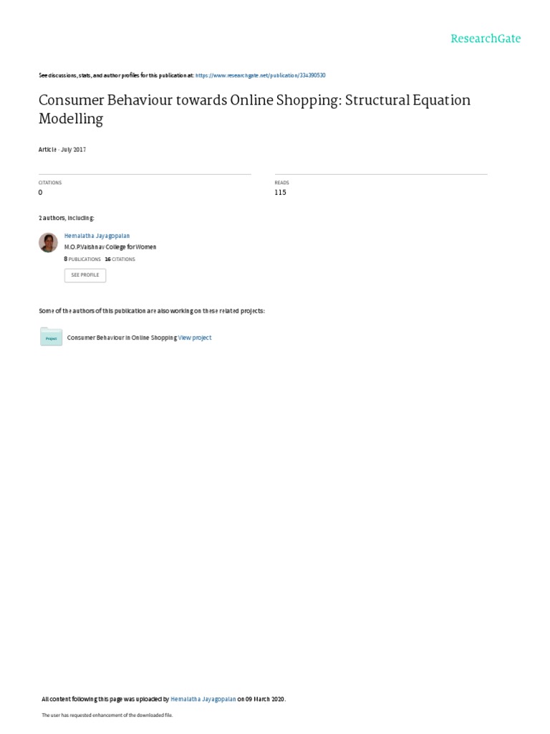Click the Consumer Behaviour paper title
550x734 pixels.
tap(254, 109)
